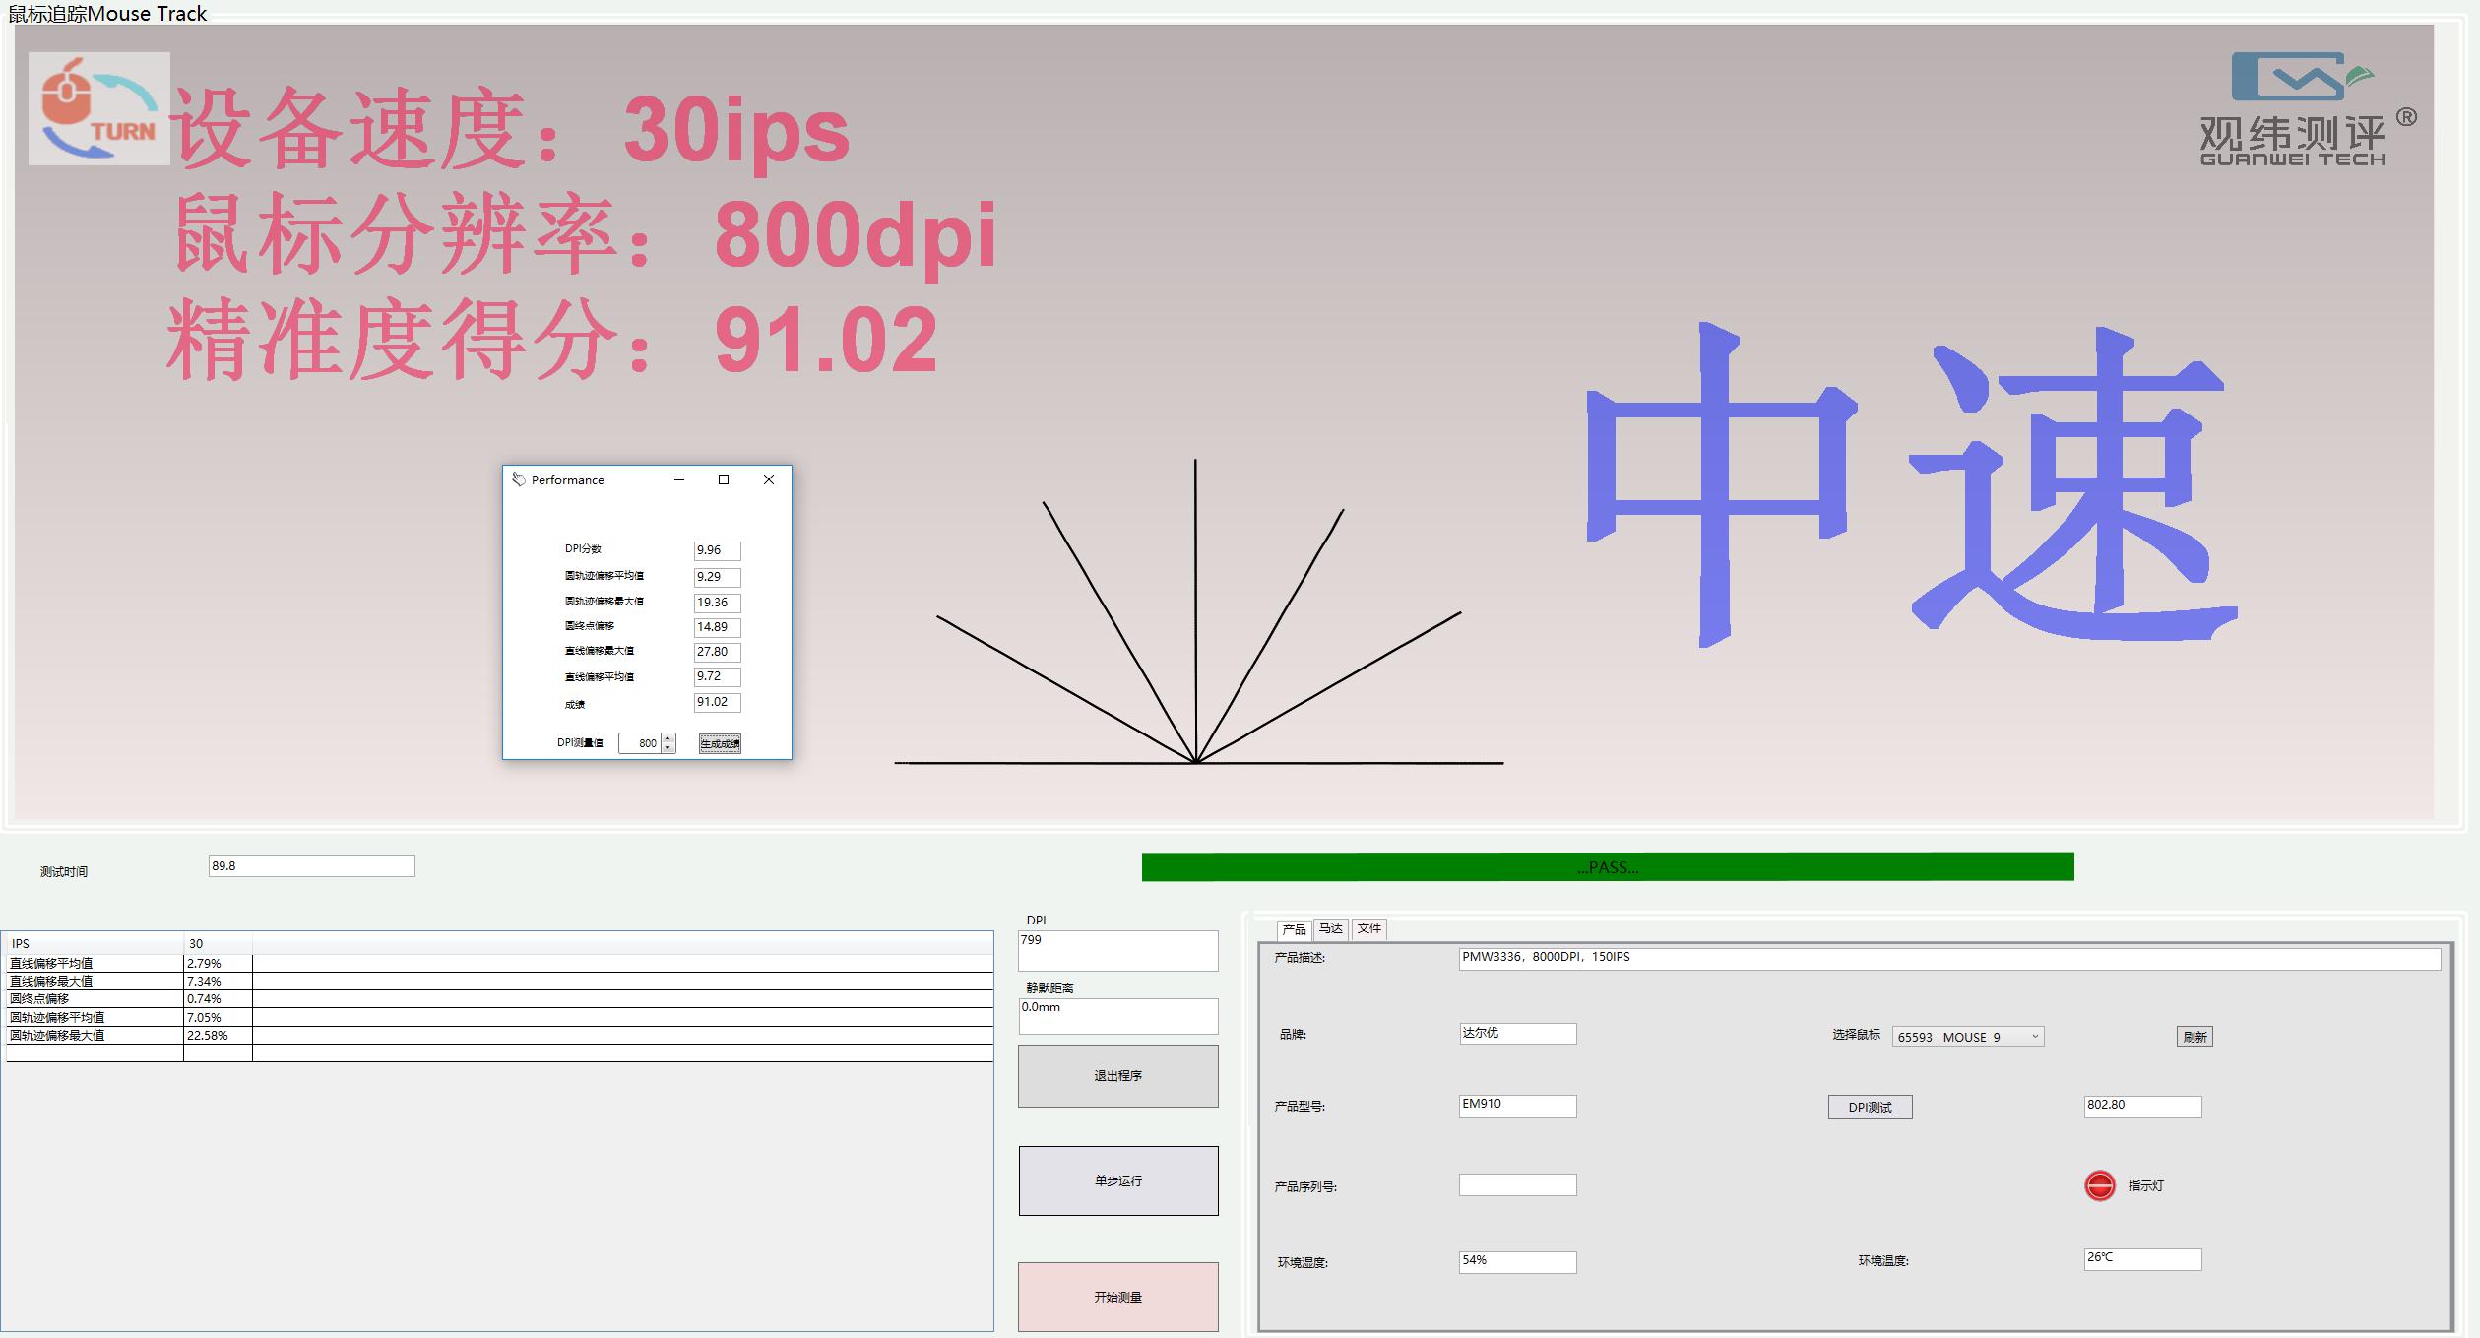Click the 产品序列号 input field
Image resolution: width=2480 pixels, height=1338 pixels.
[x=1516, y=1184]
